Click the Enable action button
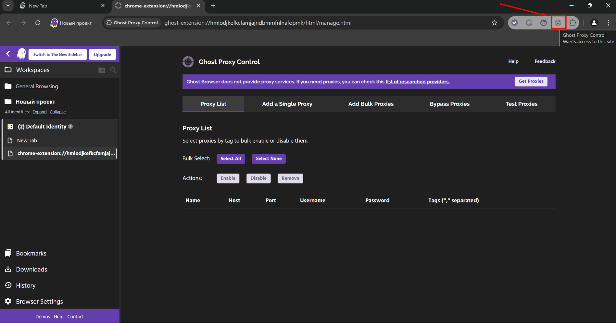616x323 pixels. pyautogui.click(x=228, y=178)
